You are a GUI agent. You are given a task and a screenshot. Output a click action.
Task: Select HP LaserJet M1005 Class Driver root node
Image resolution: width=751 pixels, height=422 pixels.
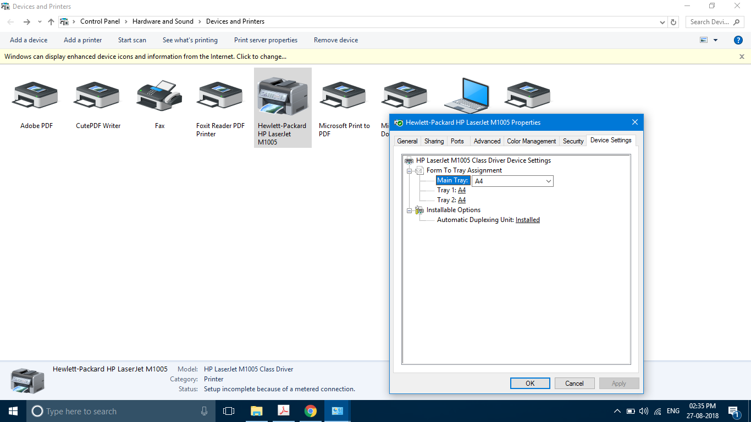click(483, 161)
